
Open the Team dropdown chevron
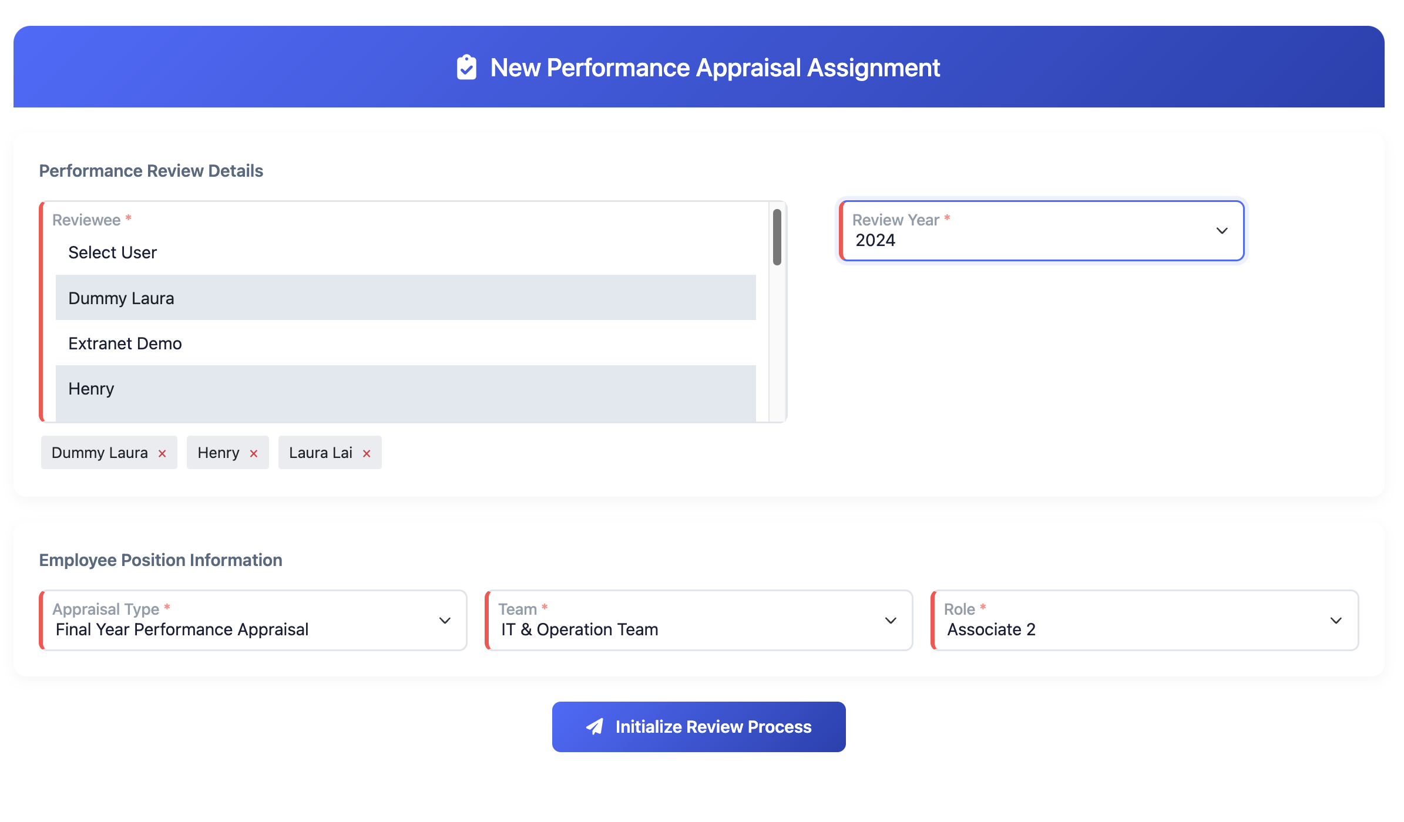pos(891,621)
